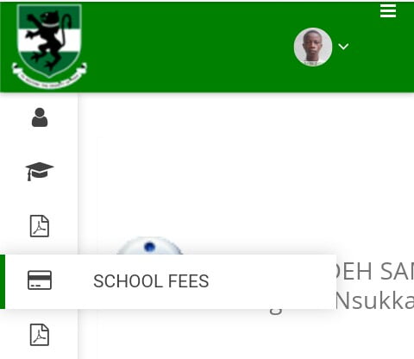Click the university crest logo
414x359 pixels.
click(x=49, y=46)
